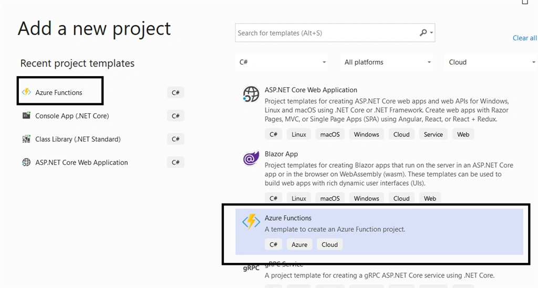Click C# tag under Blazor App

point(273,198)
